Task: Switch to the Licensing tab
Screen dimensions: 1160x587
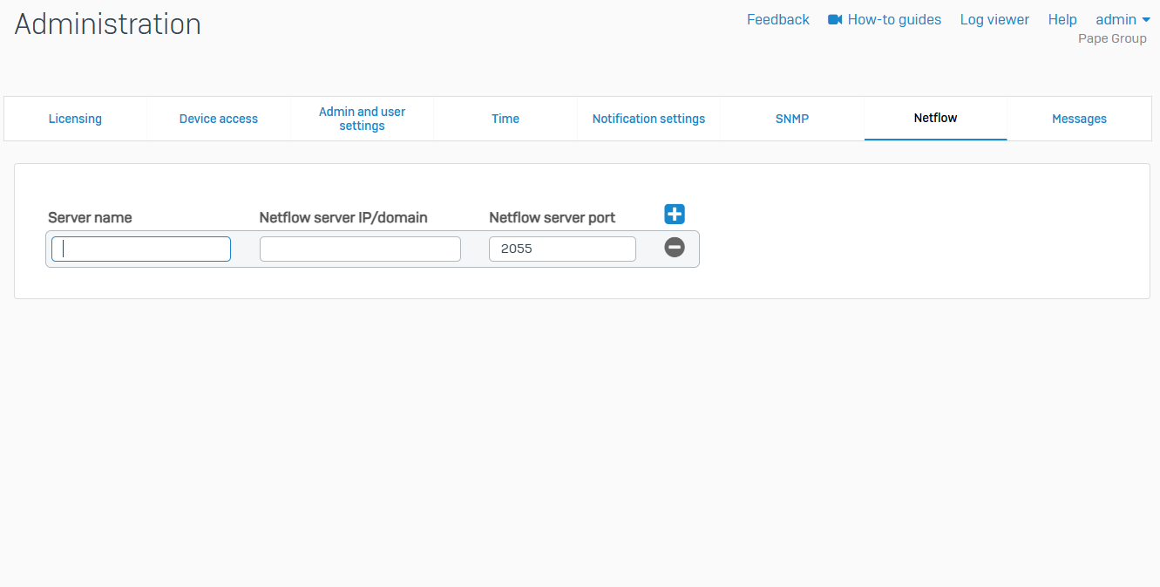Action: [x=75, y=119]
